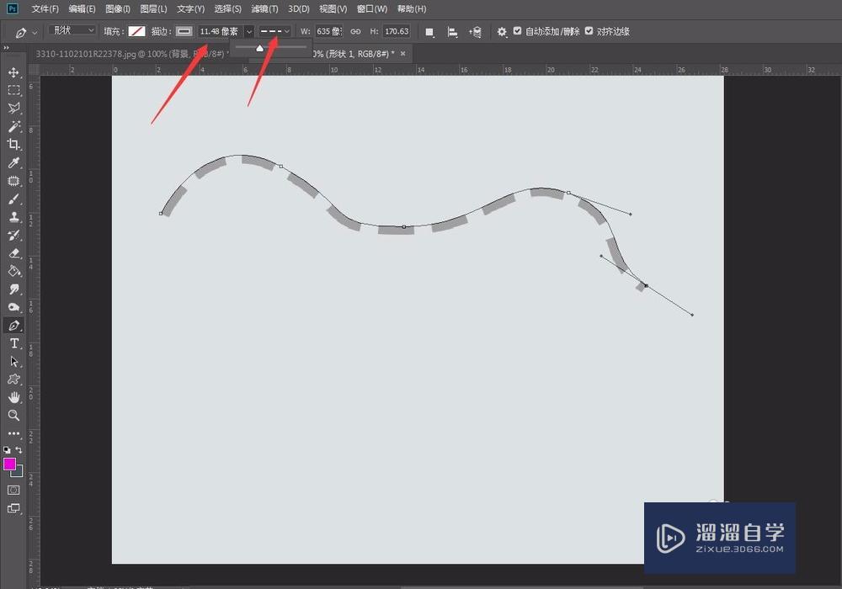The image size is (842, 589).
Task: Open pen tool preset picker
Action: (26, 33)
